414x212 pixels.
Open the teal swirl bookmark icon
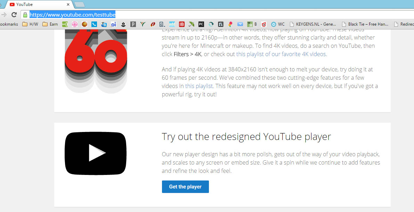[211, 24]
